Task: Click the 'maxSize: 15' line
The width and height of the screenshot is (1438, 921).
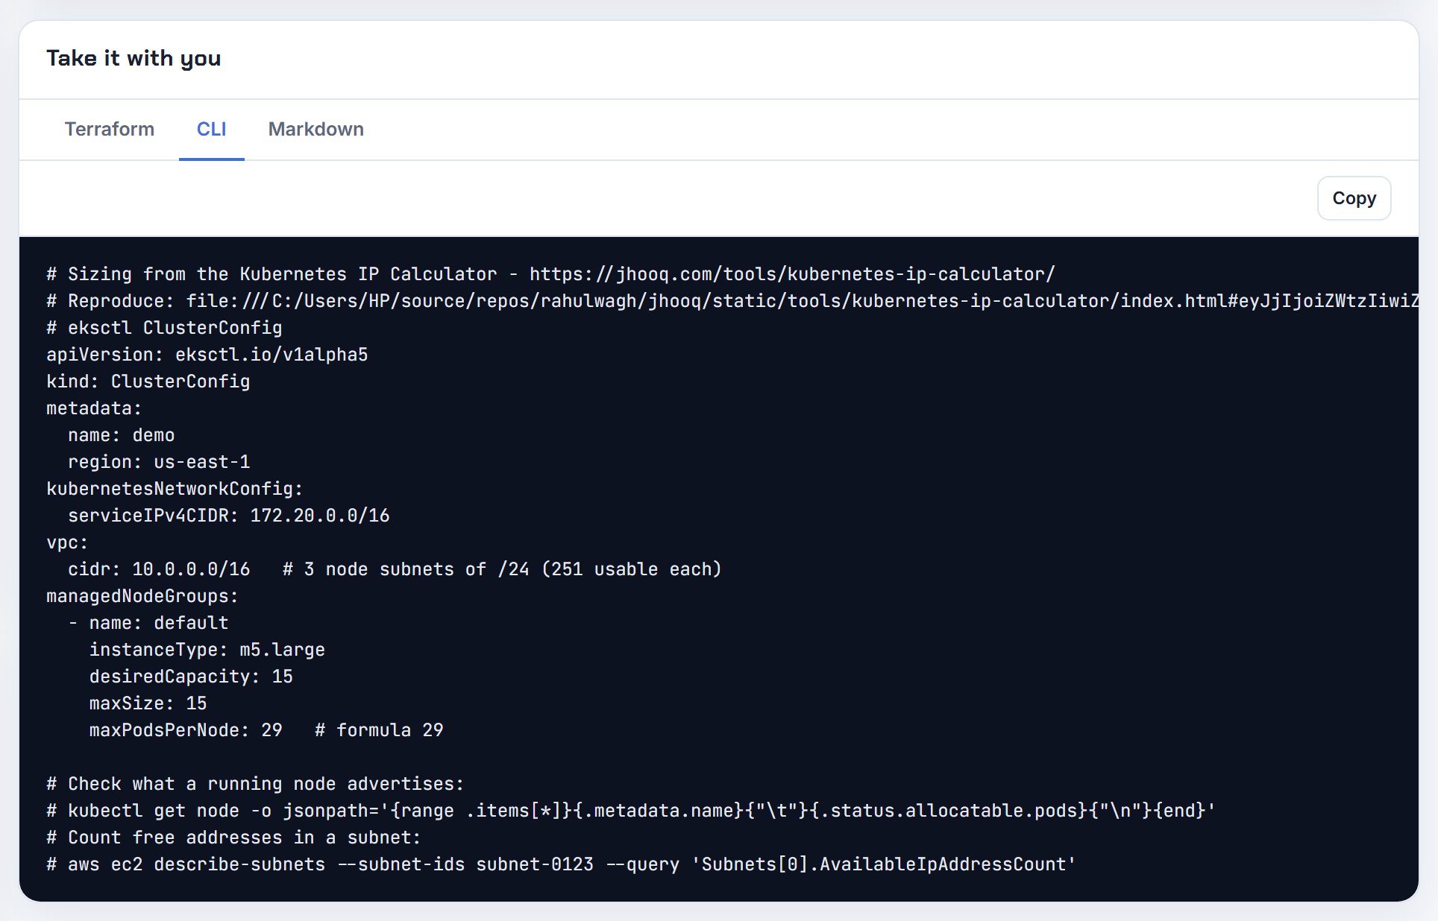Action: click(148, 703)
